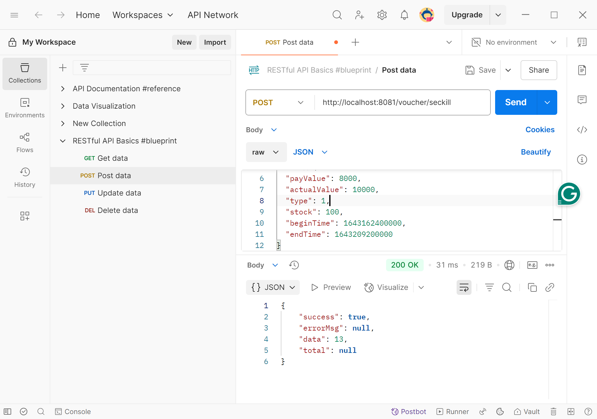Open Postbot in status bar
Viewport: 597px width, 419px height.
[x=409, y=412]
